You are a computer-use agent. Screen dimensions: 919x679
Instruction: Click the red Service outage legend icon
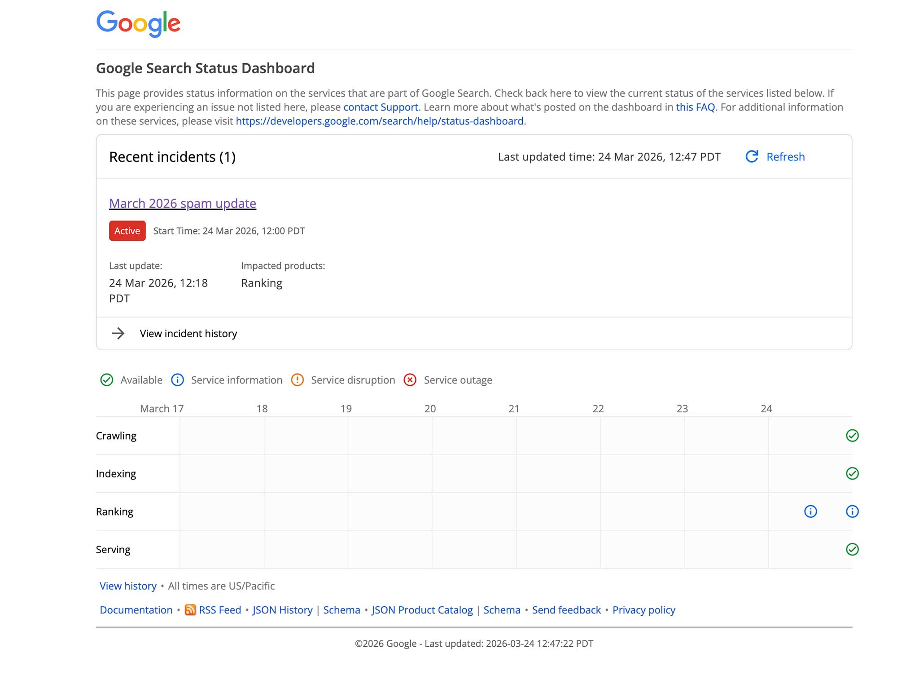410,380
